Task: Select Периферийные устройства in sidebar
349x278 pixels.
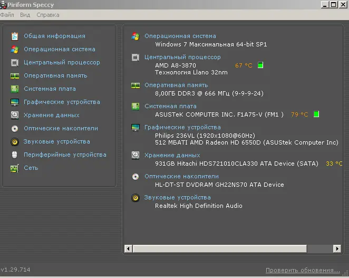Action: (x=65, y=155)
